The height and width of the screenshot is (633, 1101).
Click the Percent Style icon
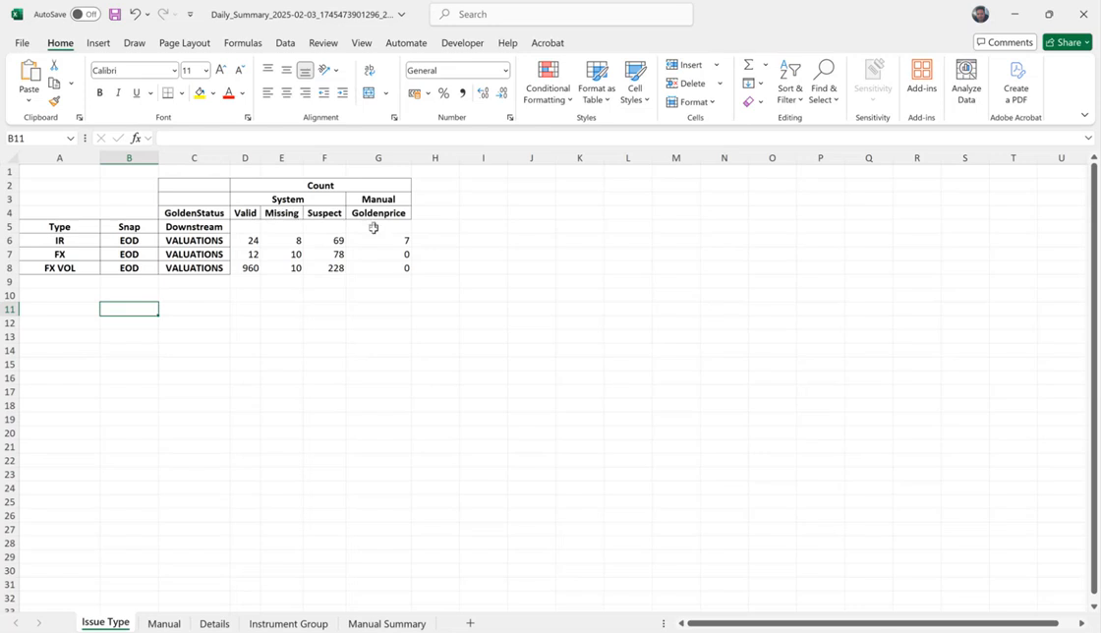(x=443, y=92)
